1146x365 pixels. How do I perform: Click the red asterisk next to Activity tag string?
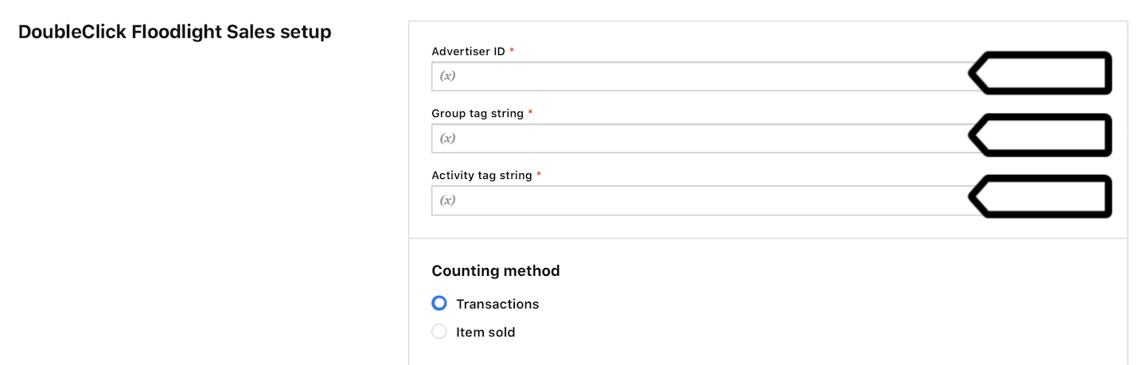[x=539, y=174]
